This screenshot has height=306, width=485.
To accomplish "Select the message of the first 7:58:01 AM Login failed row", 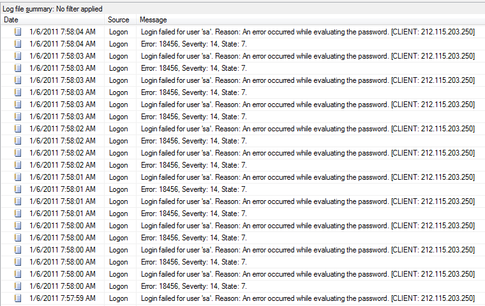I will coord(307,177).
